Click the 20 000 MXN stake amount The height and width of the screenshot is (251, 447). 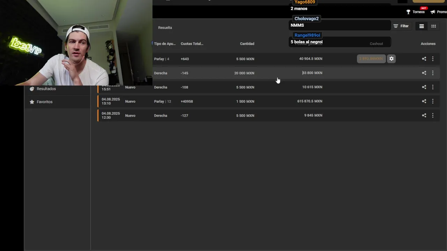244,73
